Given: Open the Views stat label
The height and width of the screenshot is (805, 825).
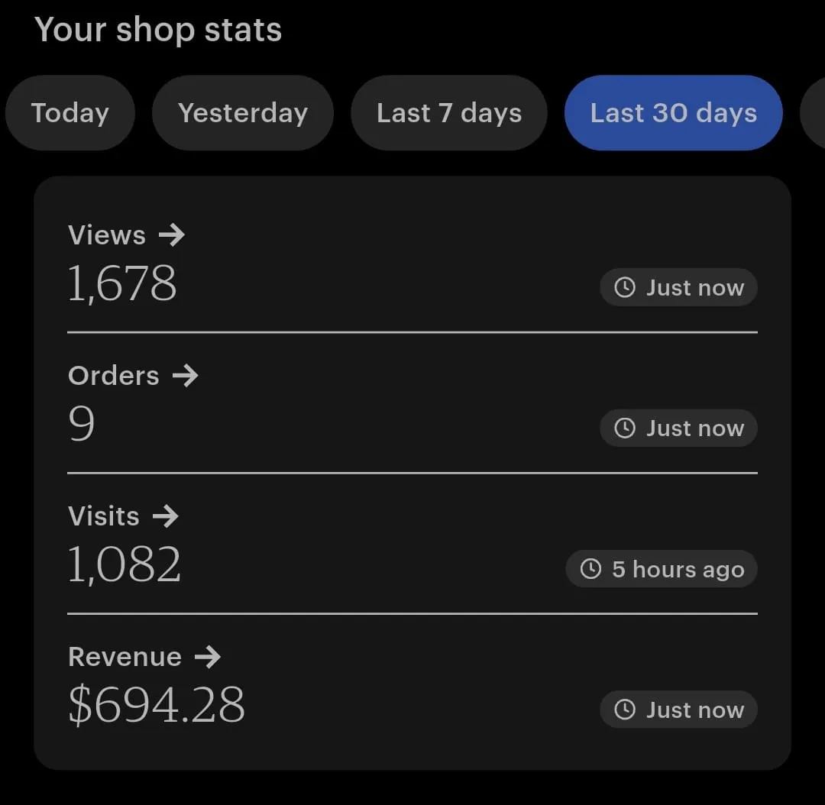Looking at the screenshot, I should [x=107, y=235].
